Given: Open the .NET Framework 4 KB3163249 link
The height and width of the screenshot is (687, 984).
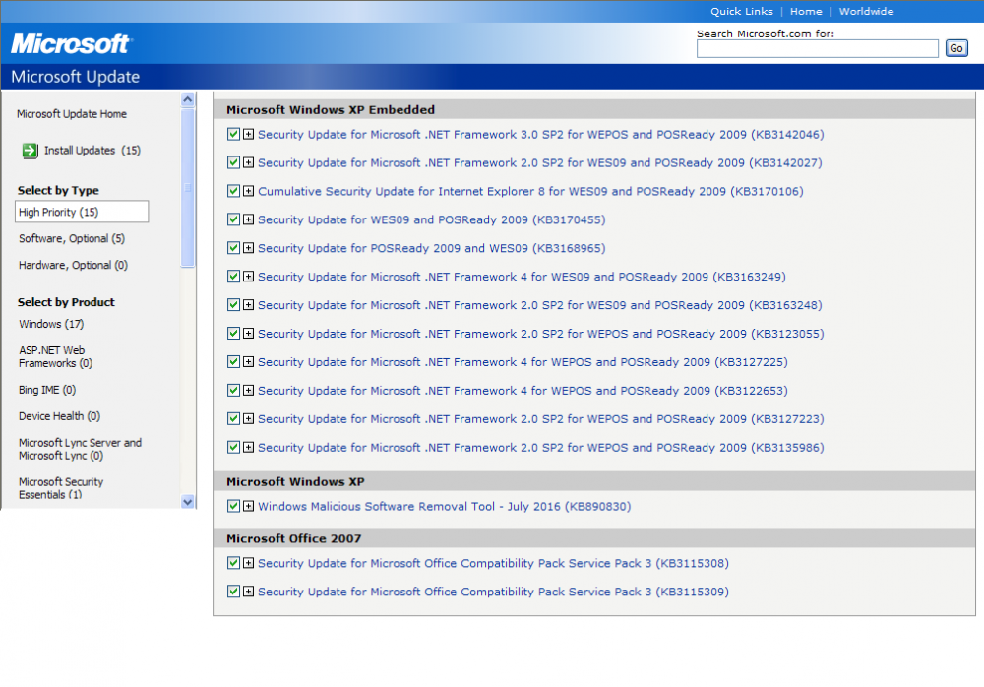Looking at the screenshot, I should click(x=522, y=277).
